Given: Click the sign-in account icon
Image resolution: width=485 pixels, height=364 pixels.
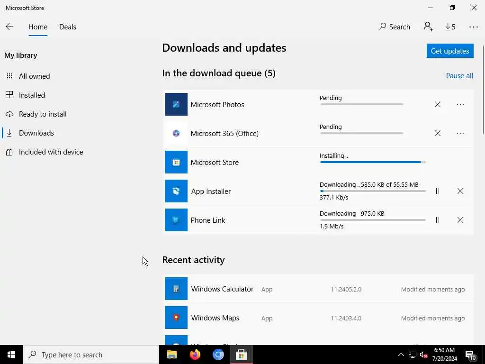Looking at the screenshot, I should coord(428,27).
